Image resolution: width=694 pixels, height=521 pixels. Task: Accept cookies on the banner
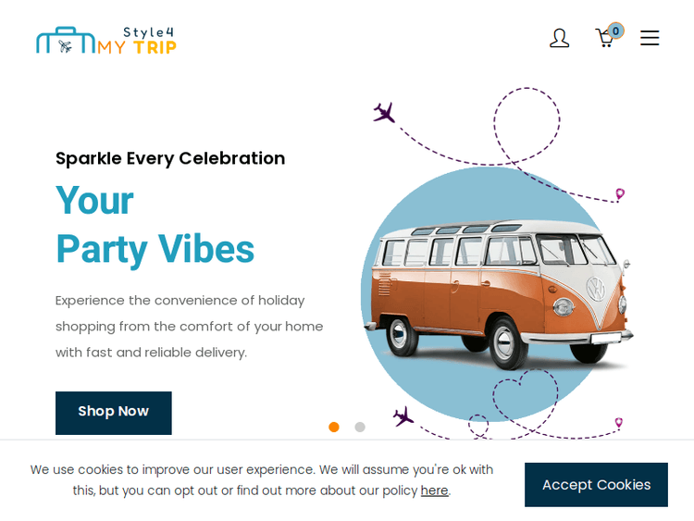pos(596,484)
